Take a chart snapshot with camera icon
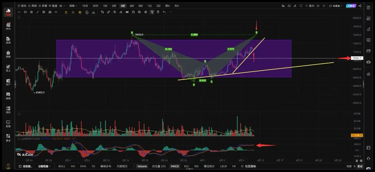Image resolution: width=375 pixels, height=172 pixels. (289, 6)
